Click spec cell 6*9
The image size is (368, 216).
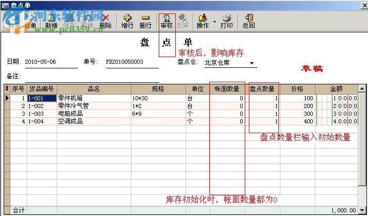tap(158, 114)
